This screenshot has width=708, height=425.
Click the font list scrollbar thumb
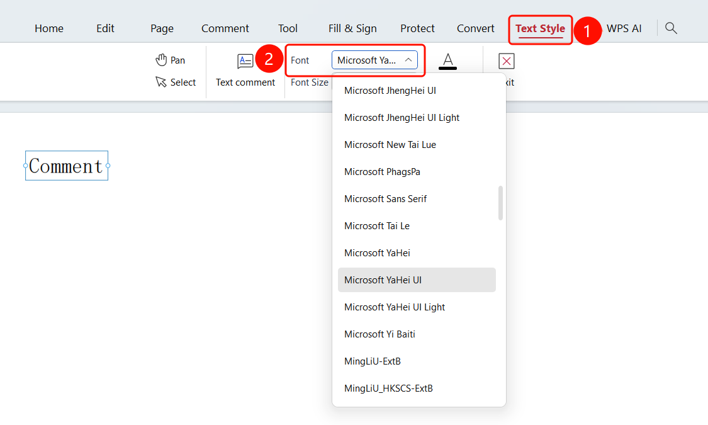pos(500,203)
